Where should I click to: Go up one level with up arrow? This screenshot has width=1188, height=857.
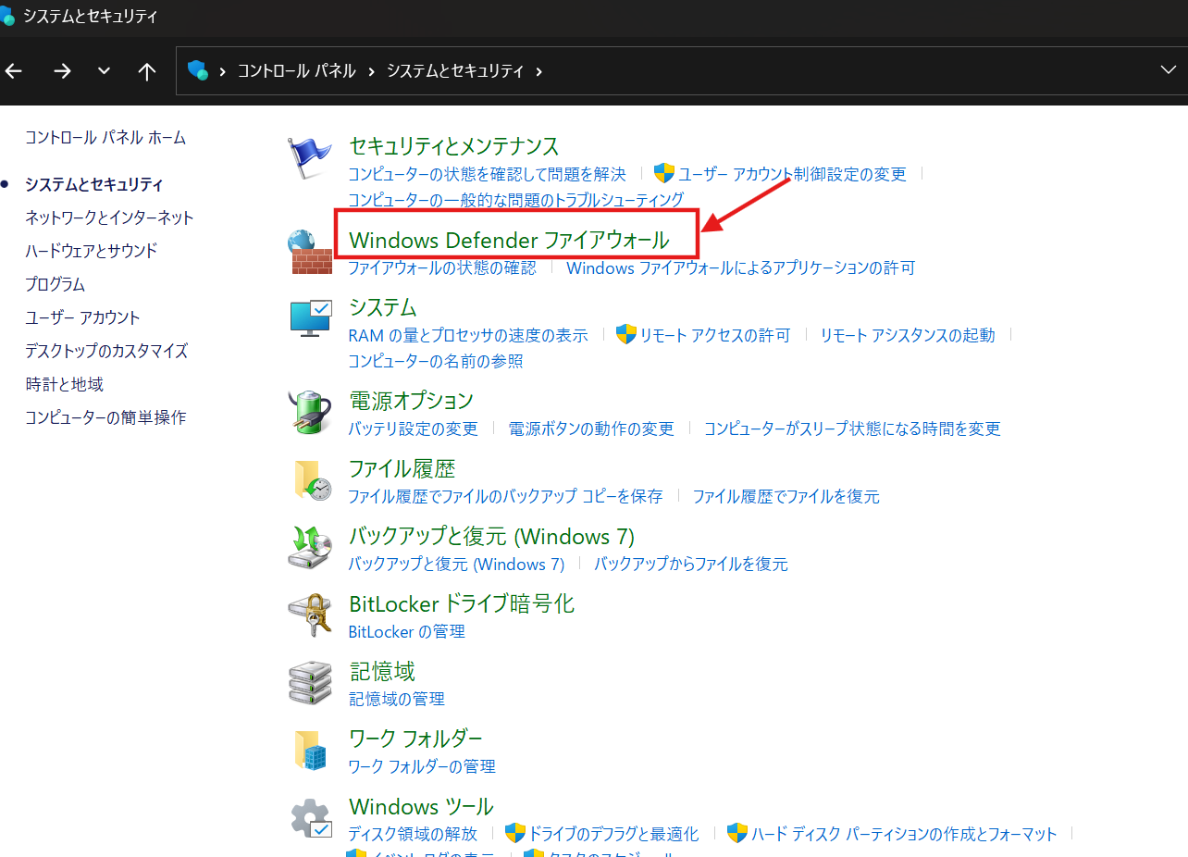(x=146, y=71)
